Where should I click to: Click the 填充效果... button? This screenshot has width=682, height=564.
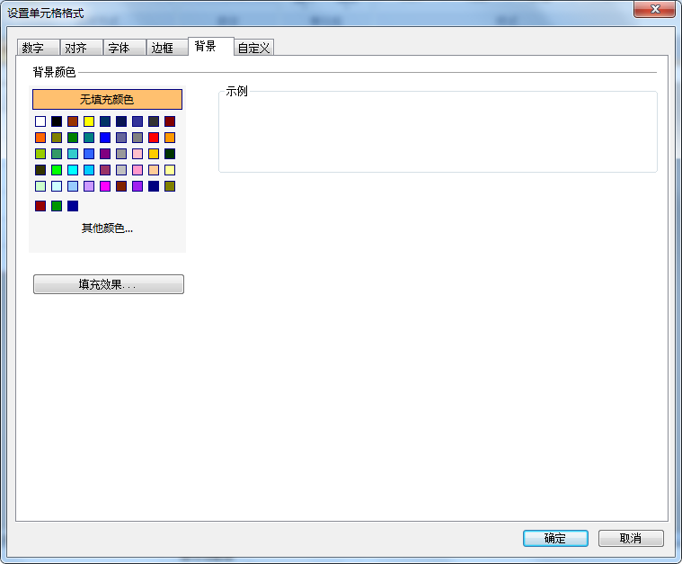(x=108, y=284)
